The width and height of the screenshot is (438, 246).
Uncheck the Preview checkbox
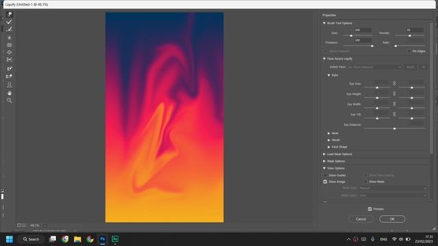pos(370,209)
